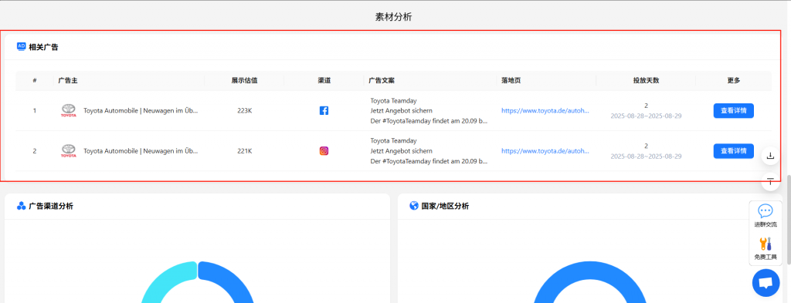Click Toyota logo in row 1

click(x=69, y=111)
